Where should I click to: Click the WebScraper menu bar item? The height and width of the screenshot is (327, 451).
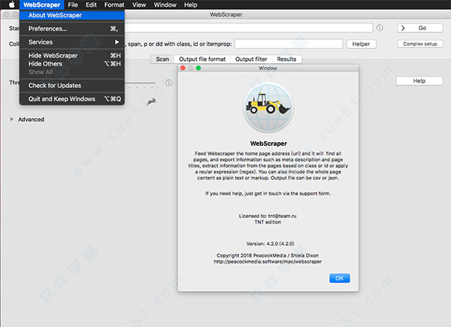[41, 5]
